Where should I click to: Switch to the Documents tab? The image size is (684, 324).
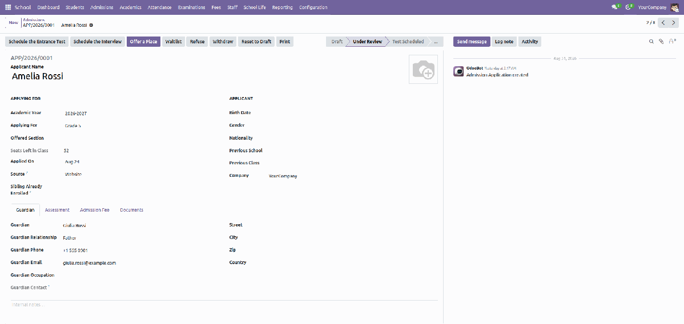132,210
